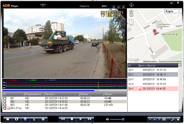Click the compass crosshair icon in bottom-right toolbar
Viewport: 184px width, 124px height.
point(155,119)
